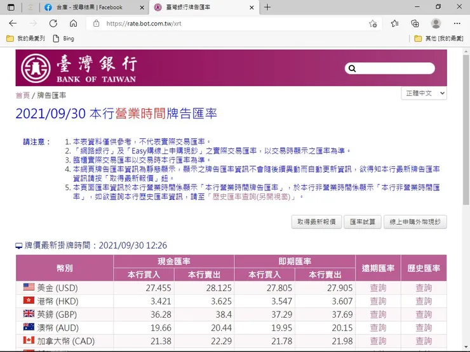The width and height of the screenshot is (470, 352).
Task: Click the Bank of Taiwan logo
Action: click(79, 68)
